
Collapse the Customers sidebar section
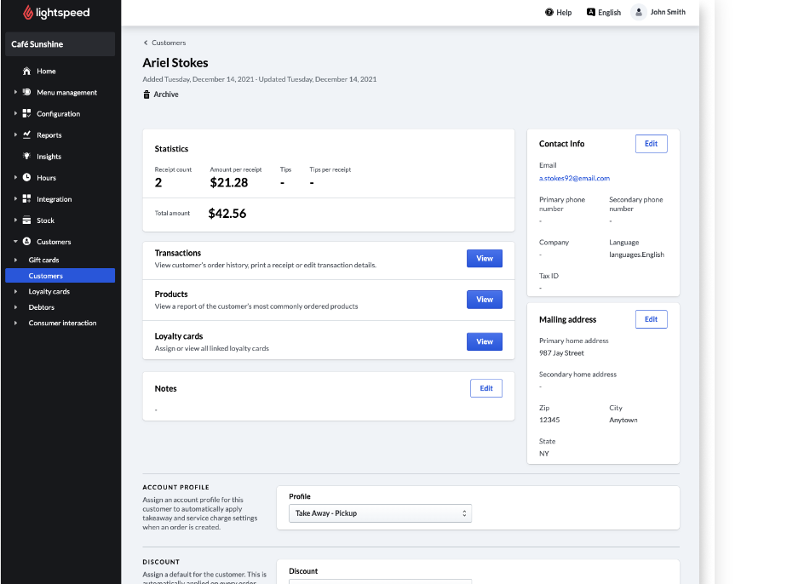(15, 242)
